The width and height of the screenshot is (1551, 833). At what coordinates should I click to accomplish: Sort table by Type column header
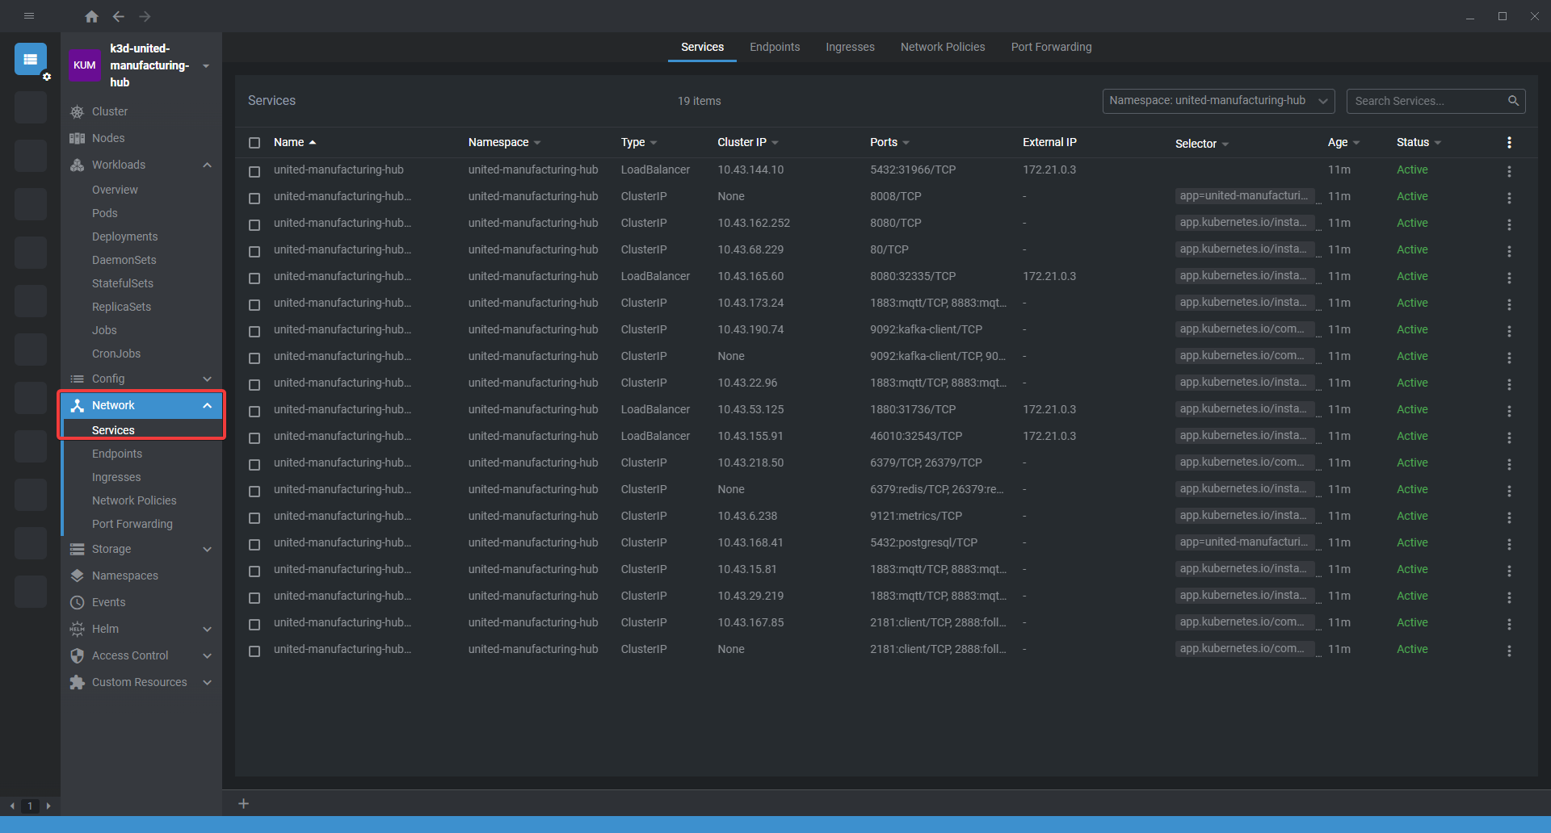638,142
